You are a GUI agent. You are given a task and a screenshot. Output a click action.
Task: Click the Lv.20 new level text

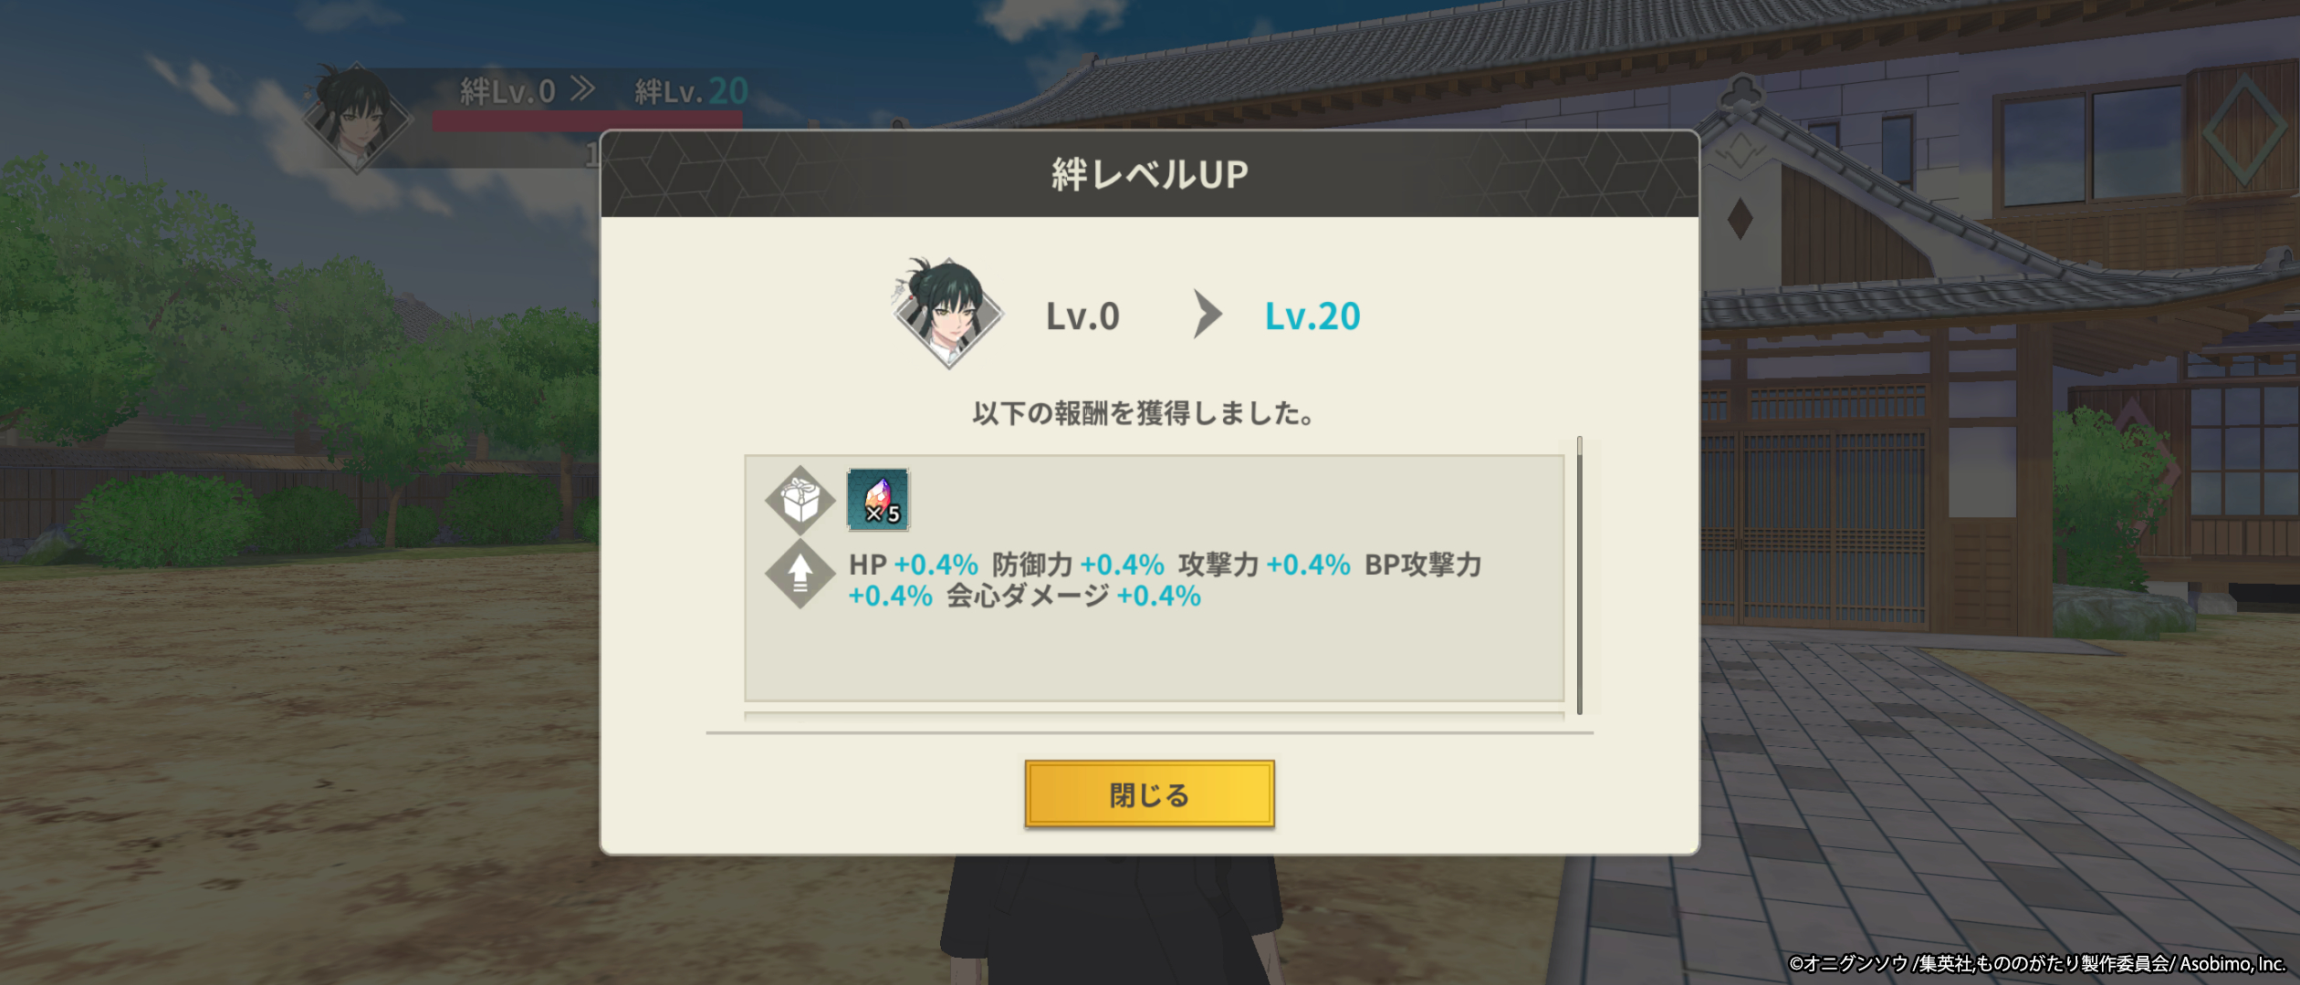[1312, 316]
